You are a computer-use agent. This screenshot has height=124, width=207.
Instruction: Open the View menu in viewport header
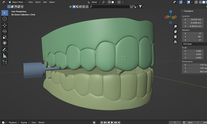pos(30,2)
